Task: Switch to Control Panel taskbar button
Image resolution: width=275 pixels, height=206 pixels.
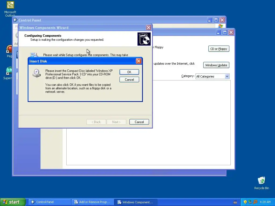Action: tap(49, 202)
